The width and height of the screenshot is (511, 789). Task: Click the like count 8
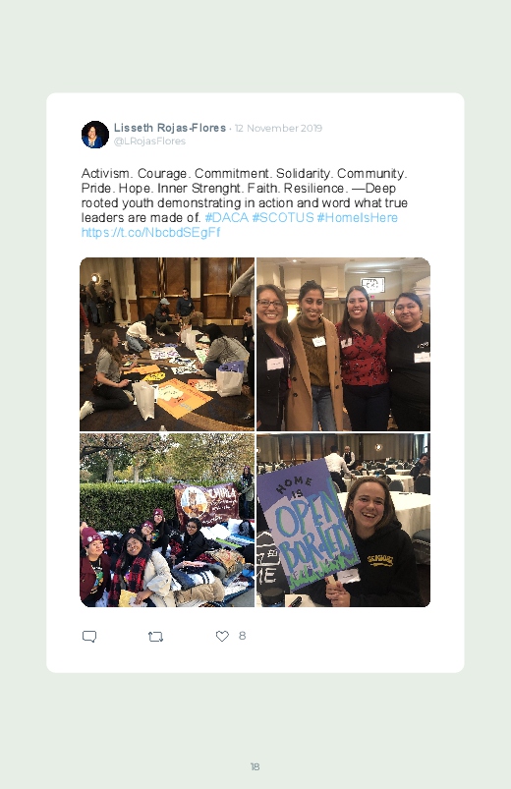point(242,636)
